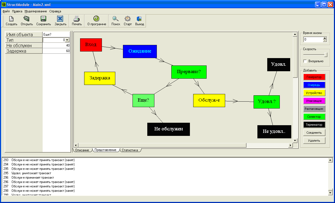The height and width of the screenshot is (203, 335).
Task: Add a gray Распаковщик block
Action: [314, 109]
